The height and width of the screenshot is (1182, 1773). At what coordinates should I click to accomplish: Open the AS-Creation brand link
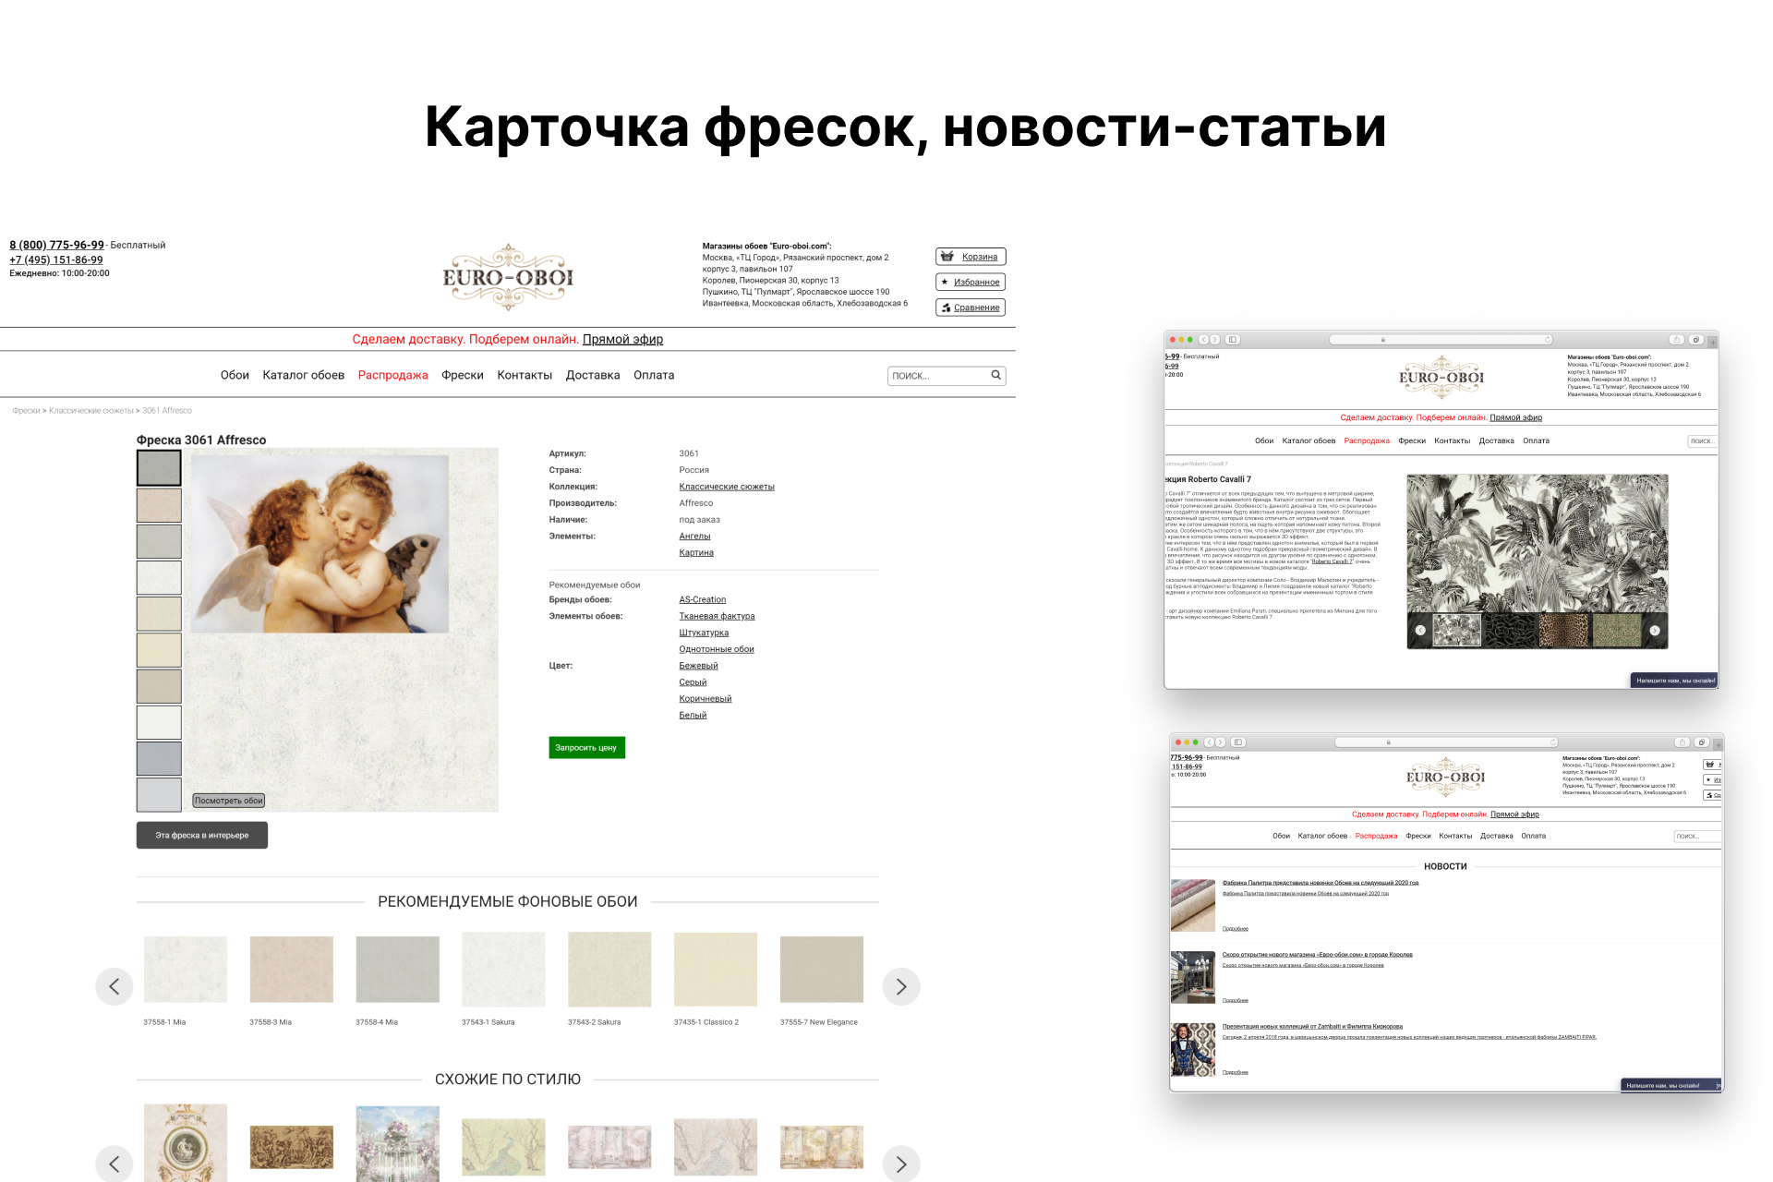pos(703,600)
